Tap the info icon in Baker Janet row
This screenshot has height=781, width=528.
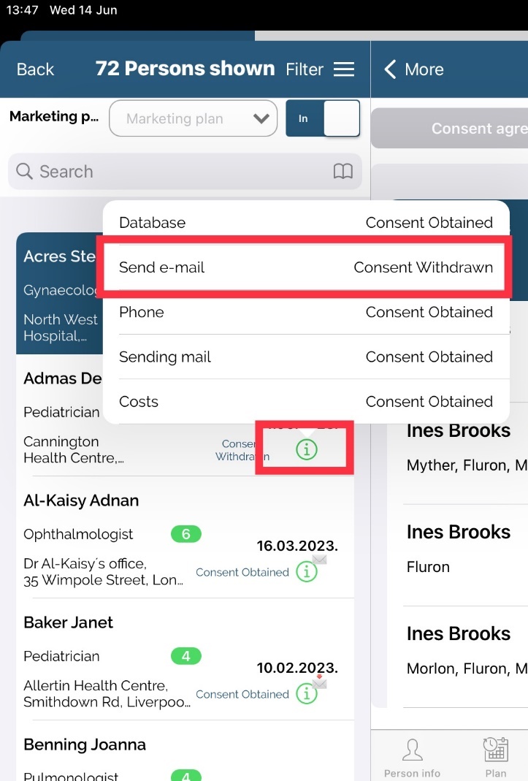pos(307,695)
